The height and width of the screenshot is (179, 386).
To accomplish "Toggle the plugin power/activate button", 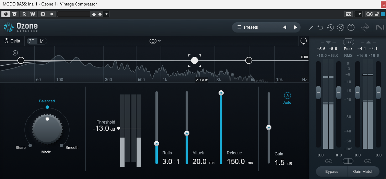I will tap(6, 14).
